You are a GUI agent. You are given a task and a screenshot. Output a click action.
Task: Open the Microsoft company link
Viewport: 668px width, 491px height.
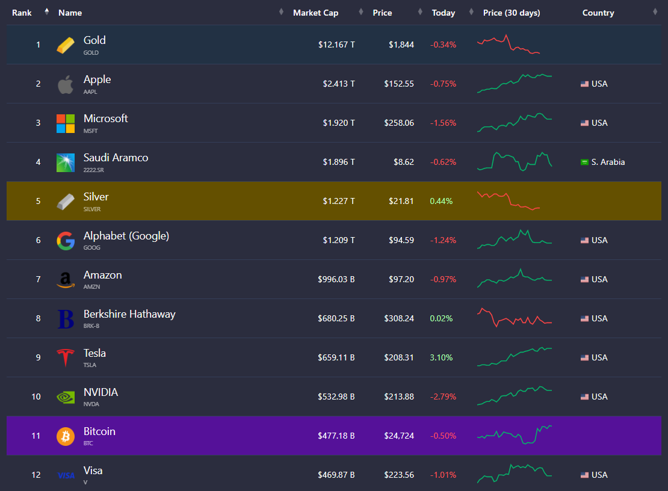click(106, 119)
